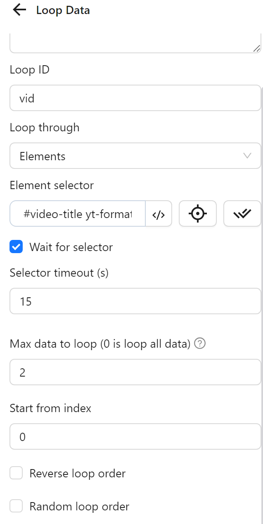Activate the target element picker icon

point(198,213)
